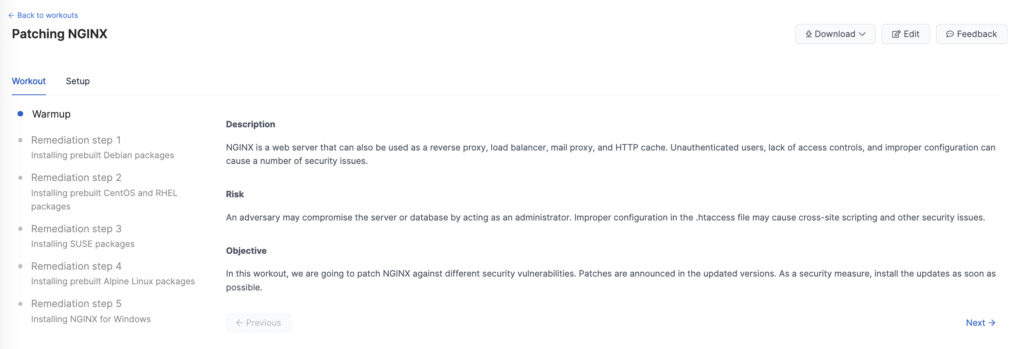
Task: Click the right arrow icon beside Next
Action: 992,323
